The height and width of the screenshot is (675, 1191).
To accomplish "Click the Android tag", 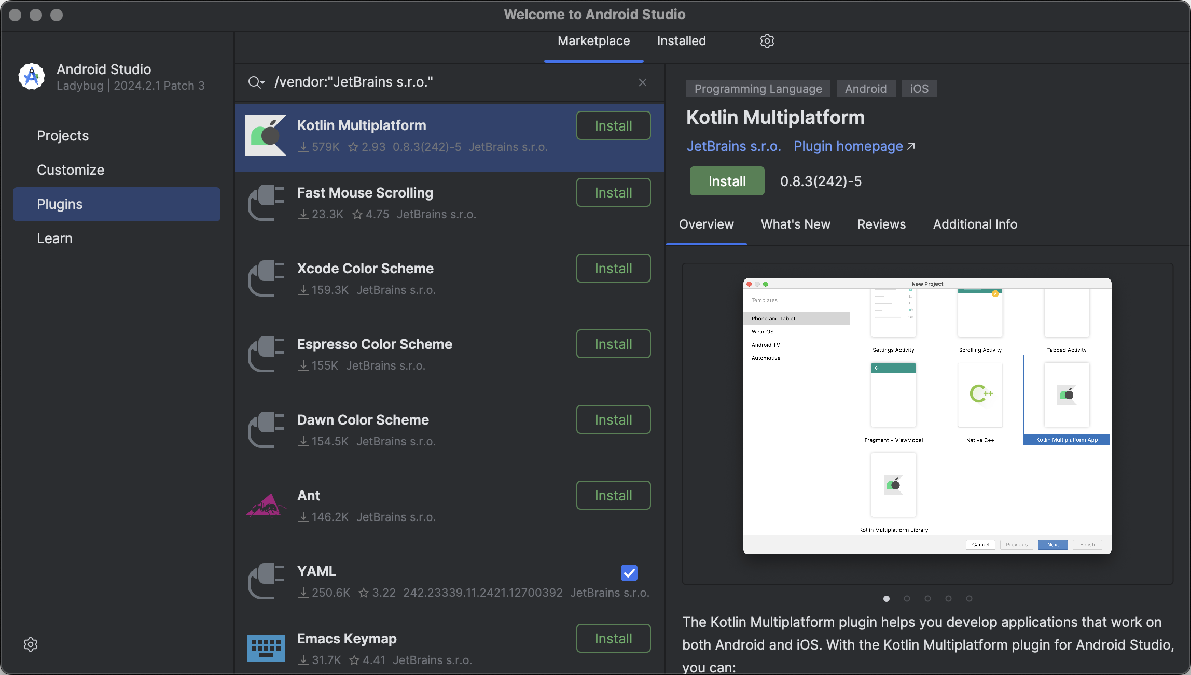I will coord(866,89).
